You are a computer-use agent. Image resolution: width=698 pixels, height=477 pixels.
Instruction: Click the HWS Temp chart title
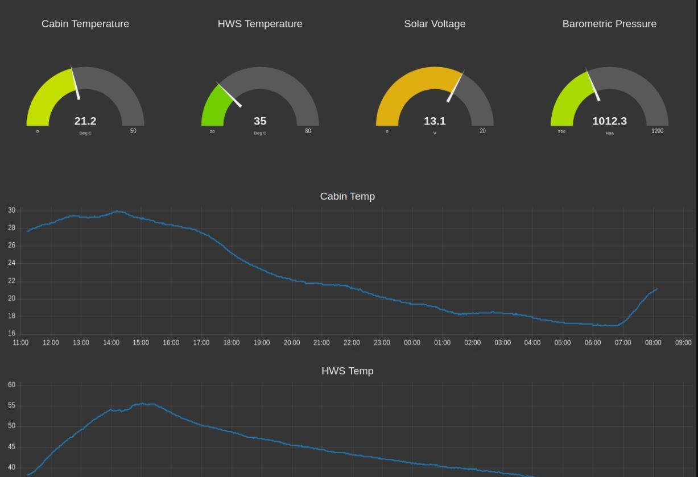tap(347, 371)
